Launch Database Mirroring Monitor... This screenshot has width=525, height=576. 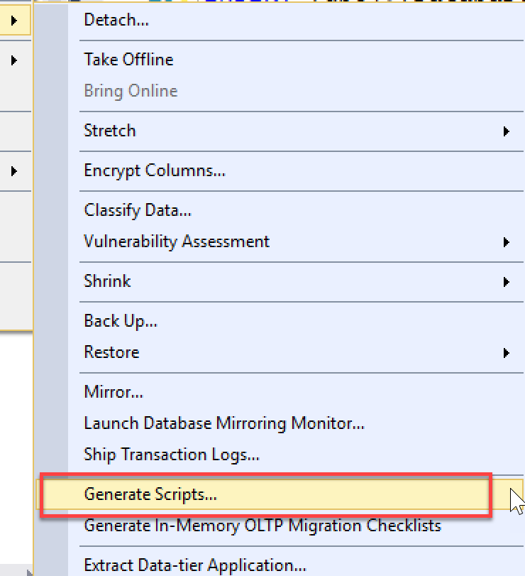click(224, 423)
